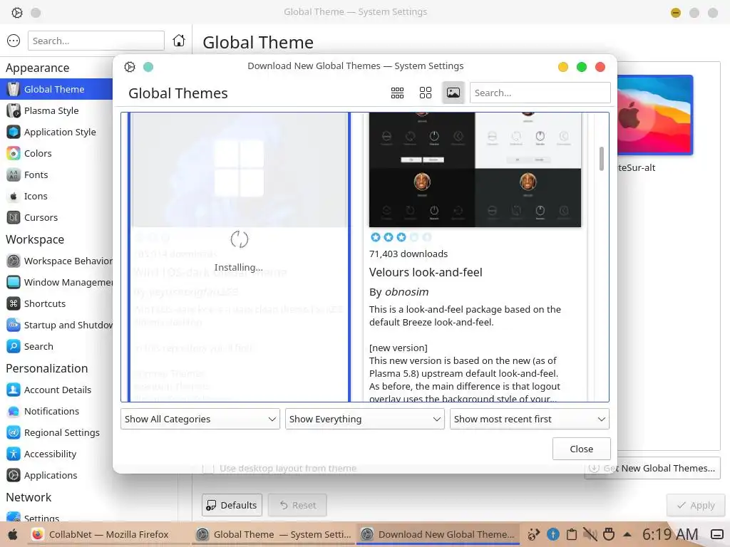The width and height of the screenshot is (730, 547).
Task: Click the Defaults button
Action: coord(232,505)
